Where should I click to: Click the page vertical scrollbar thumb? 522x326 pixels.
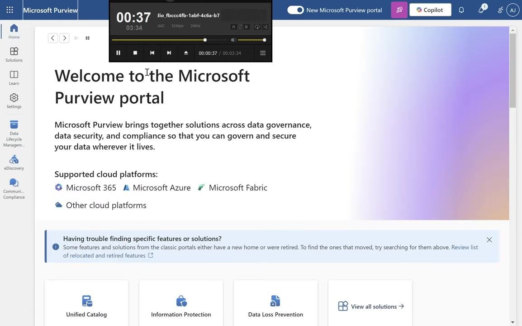tap(513, 70)
